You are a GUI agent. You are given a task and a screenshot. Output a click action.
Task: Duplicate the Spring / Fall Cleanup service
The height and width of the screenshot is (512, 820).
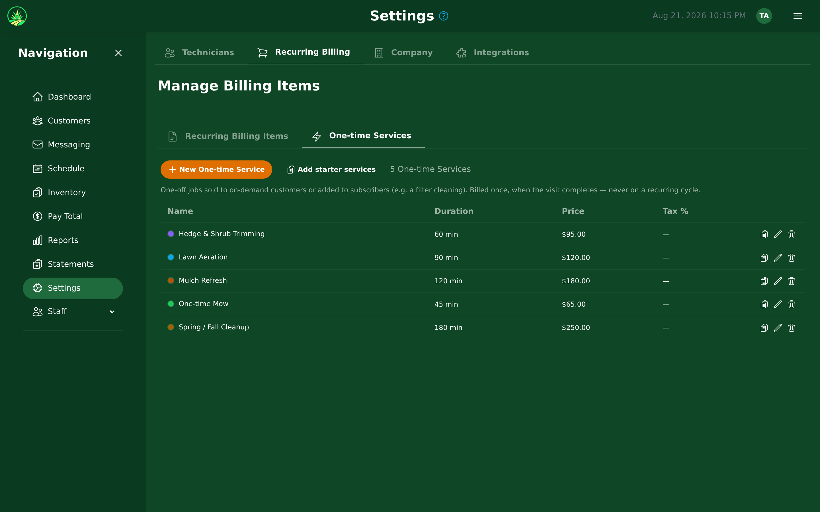(x=764, y=328)
